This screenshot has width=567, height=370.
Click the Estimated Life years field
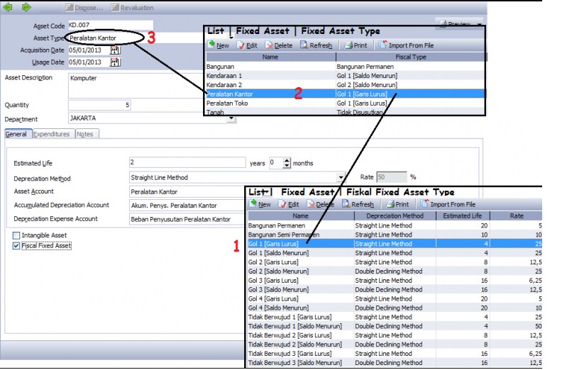(x=187, y=163)
